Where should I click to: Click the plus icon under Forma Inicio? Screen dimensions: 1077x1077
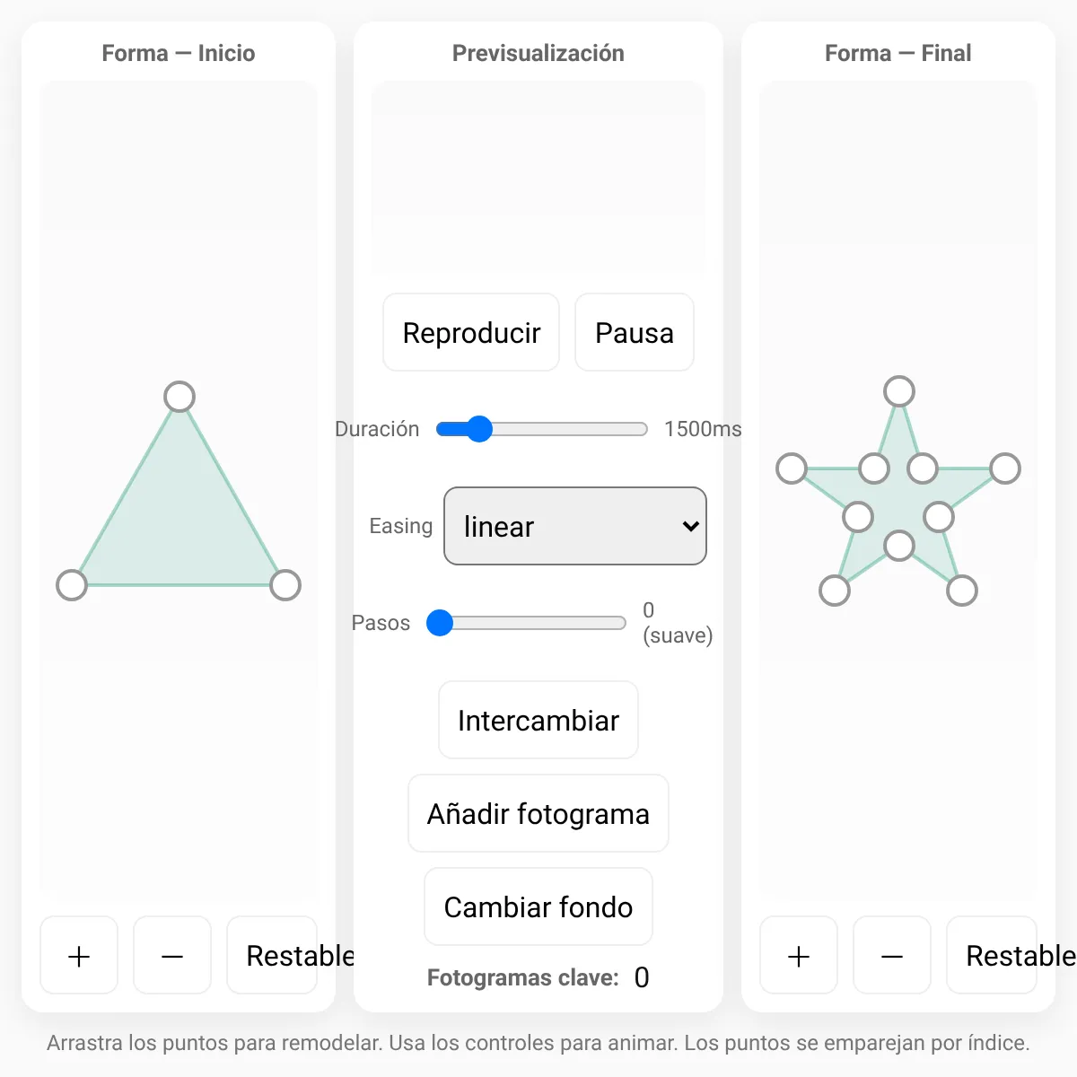79,956
